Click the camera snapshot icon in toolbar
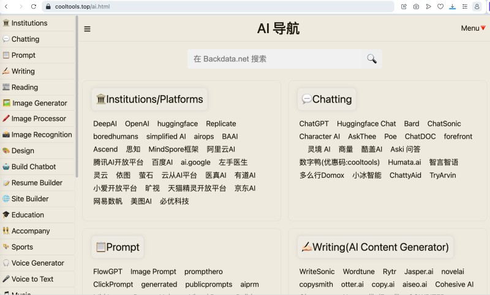490x295 pixels. coord(416,6)
